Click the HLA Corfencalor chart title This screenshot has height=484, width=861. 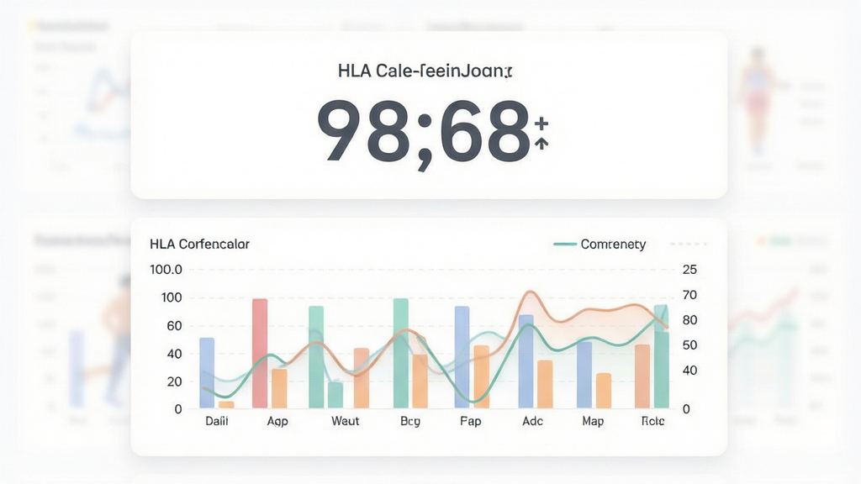point(199,245)
